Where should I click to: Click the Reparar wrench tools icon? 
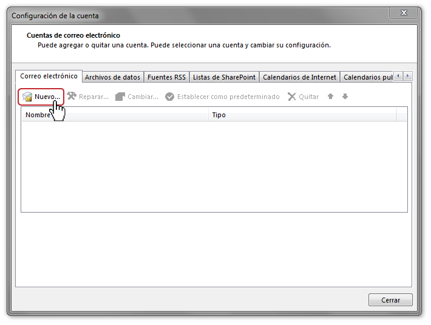pos(72,96)
